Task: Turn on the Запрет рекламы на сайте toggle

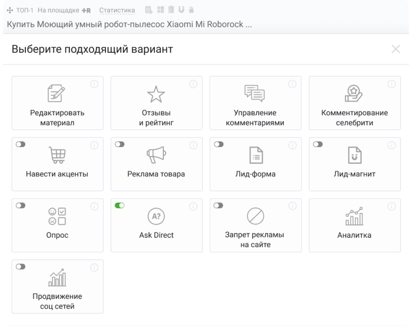Action: (x=218, y=206)
